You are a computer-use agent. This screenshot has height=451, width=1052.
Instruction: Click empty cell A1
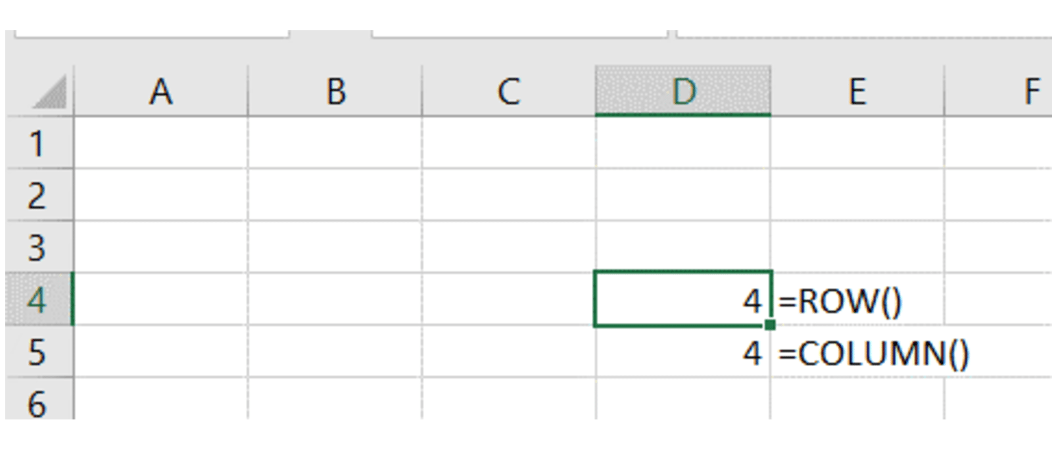pyautogui.click(x=161, y=143)
